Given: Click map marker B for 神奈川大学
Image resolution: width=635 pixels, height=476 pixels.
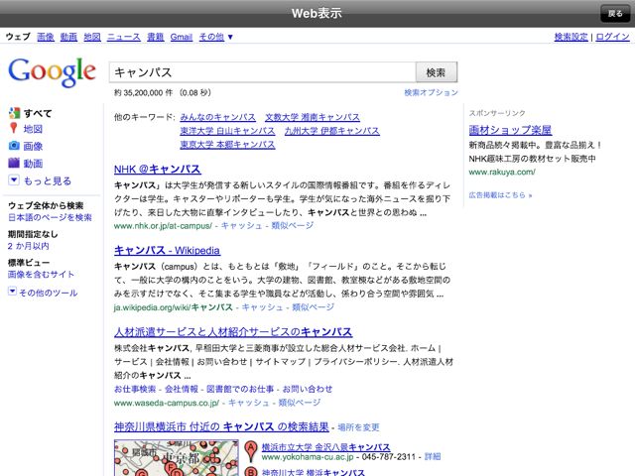Looking at the screenshot, I should [251, 472].
